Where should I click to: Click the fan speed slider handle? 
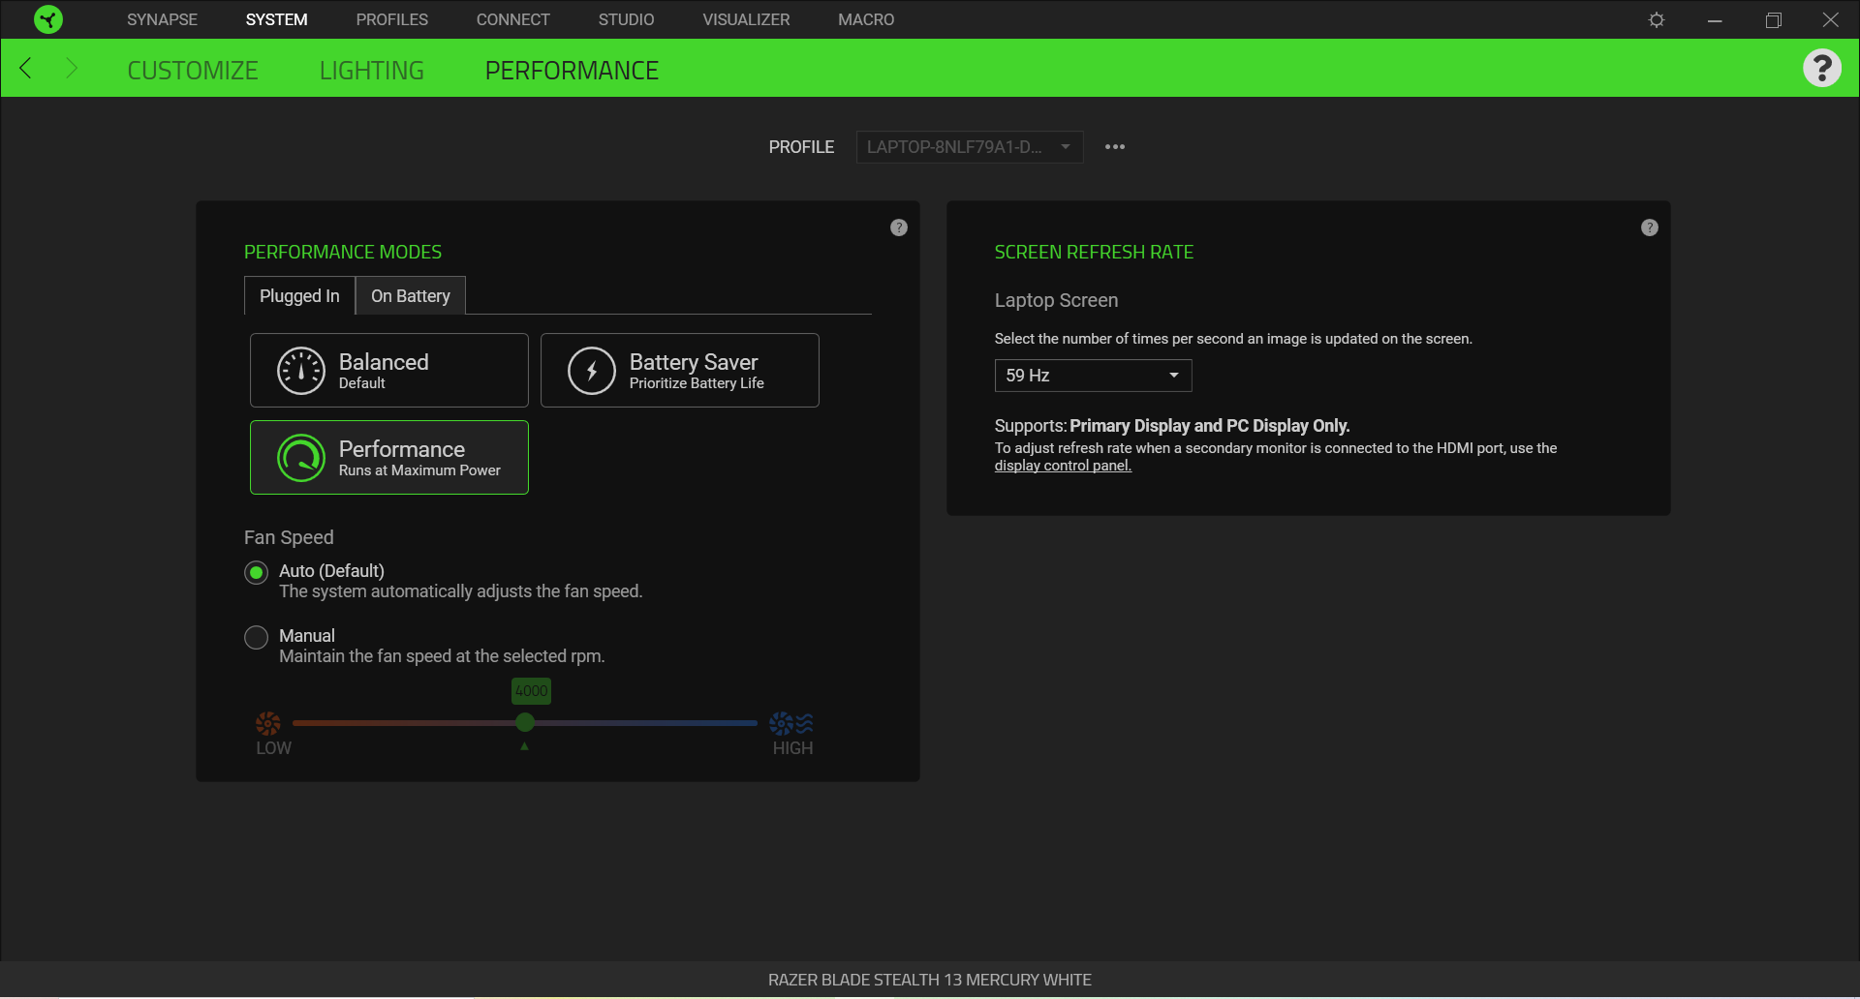[x=525, y=722]
